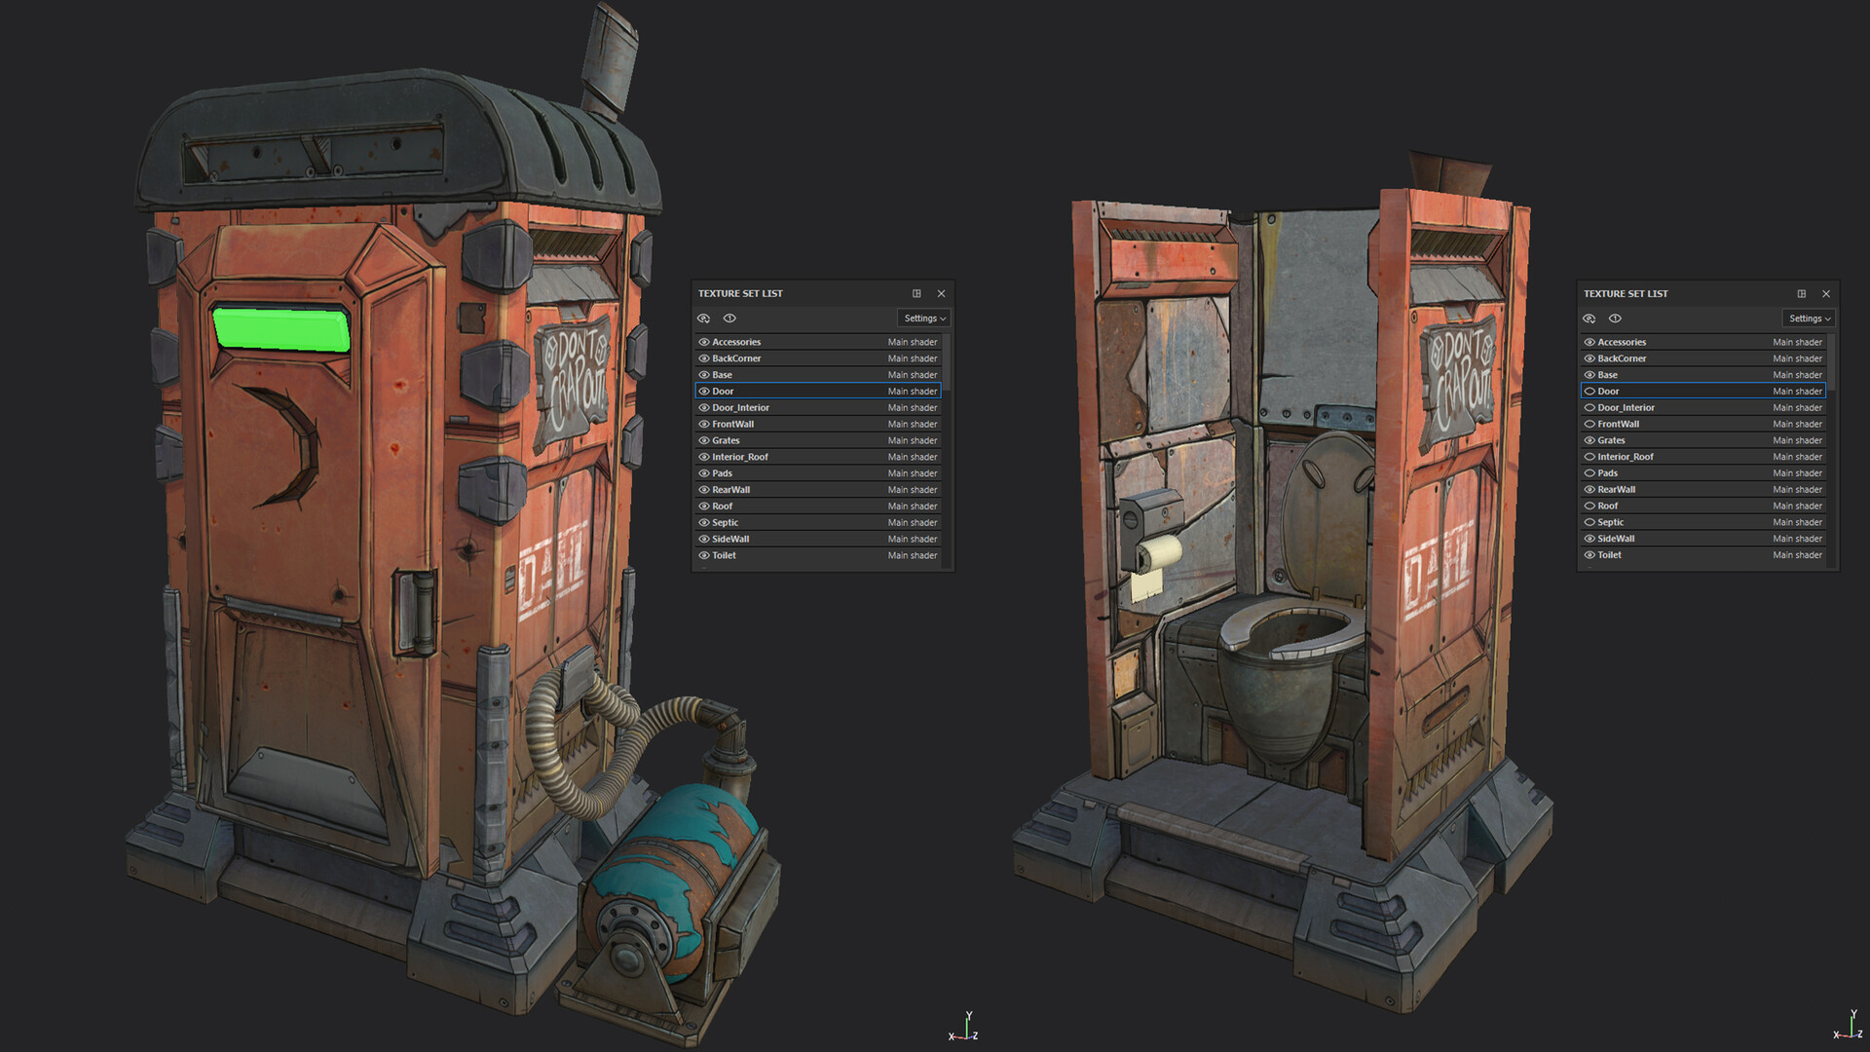Click the Main shader label beside Toilet
Viewport: 1870px width, 1052px height.
pos(912,555)
